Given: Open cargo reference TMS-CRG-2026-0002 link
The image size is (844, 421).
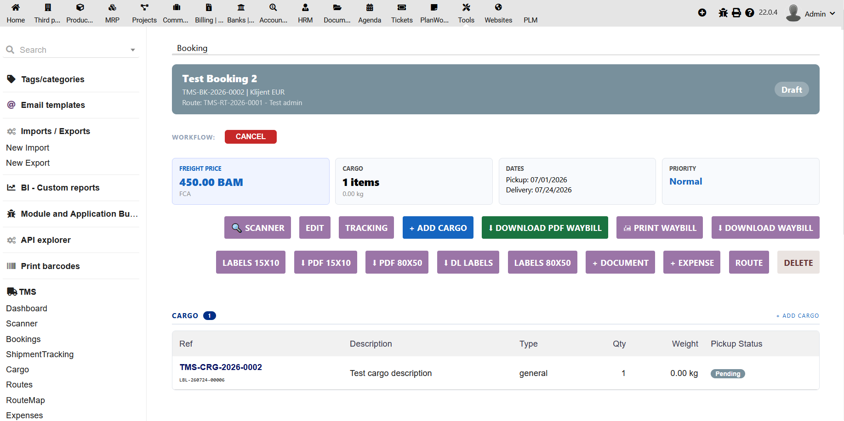Looking at the screenshot, I should [x=221, y=367].
